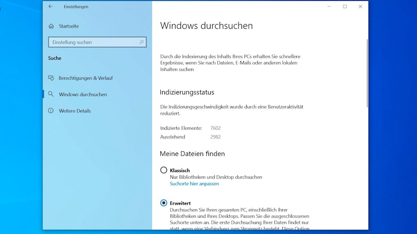Select the Erweitert radio option
The height and width of the screenshot is (234, 417).
(x=164, y=203)
